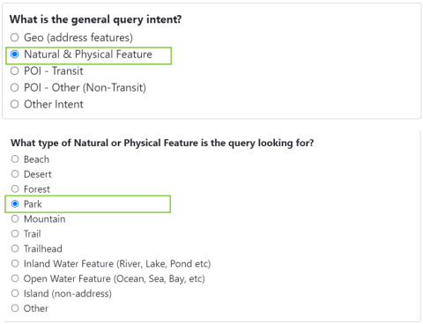Pick the Trailhead option
The width and height of the screenshot is (423, 324).
[x=15, y=249]
